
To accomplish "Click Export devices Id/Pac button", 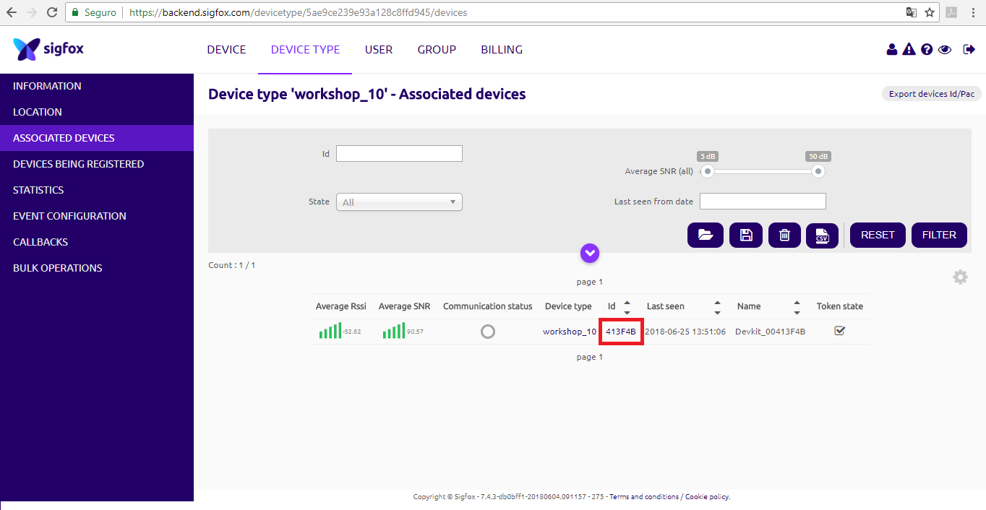I will 932,94.
